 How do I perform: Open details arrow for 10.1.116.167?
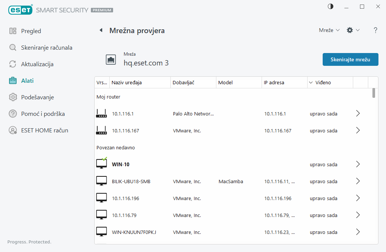[358, 131]
